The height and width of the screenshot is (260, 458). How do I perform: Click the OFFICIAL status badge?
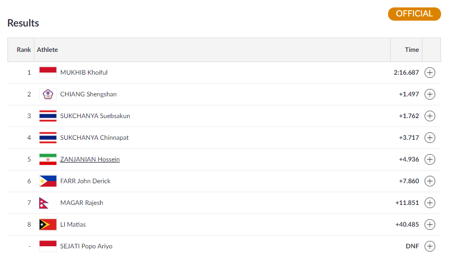414,14
